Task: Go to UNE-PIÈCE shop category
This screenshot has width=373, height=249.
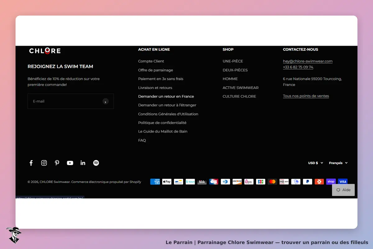Action: point(233,61)
